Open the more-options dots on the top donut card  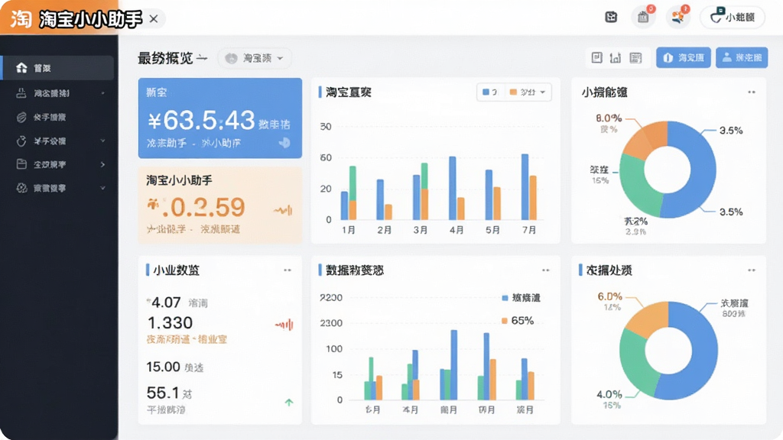pos(752,92)
